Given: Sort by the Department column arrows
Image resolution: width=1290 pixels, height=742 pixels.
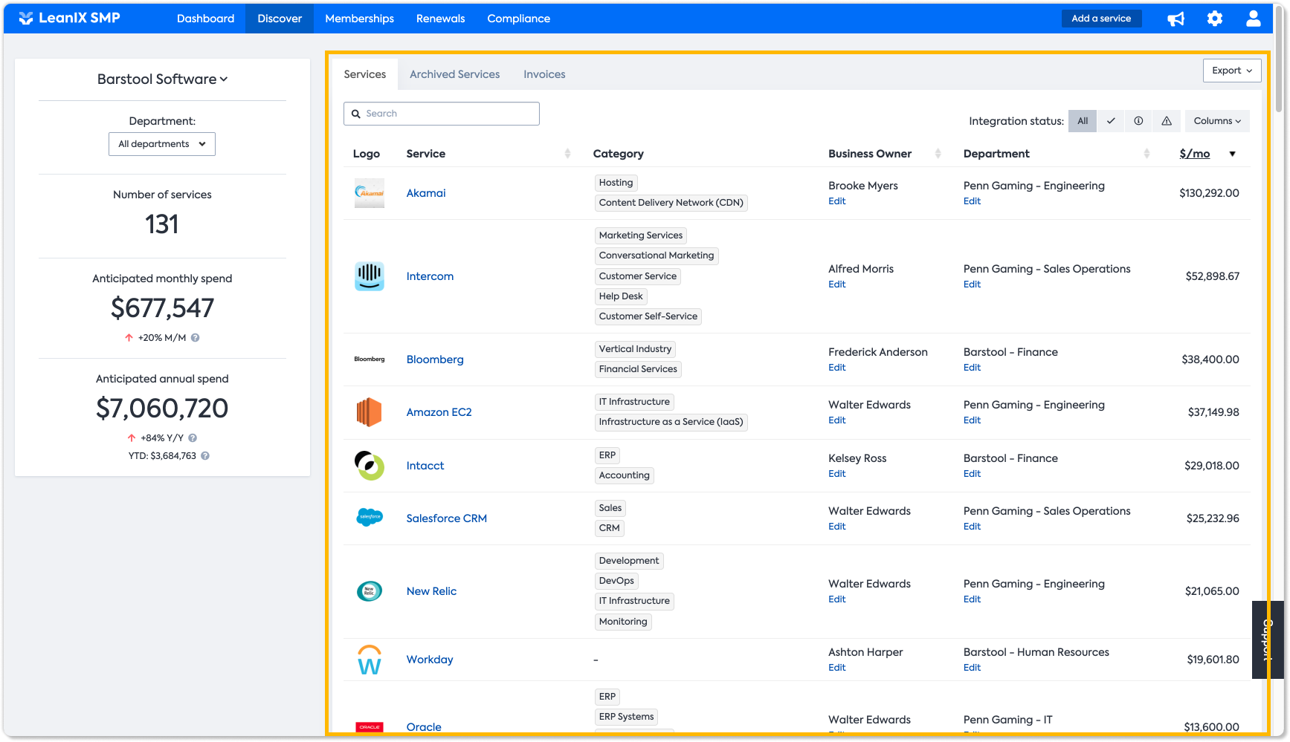Looking at the screenshot, I should [1147, 154].
